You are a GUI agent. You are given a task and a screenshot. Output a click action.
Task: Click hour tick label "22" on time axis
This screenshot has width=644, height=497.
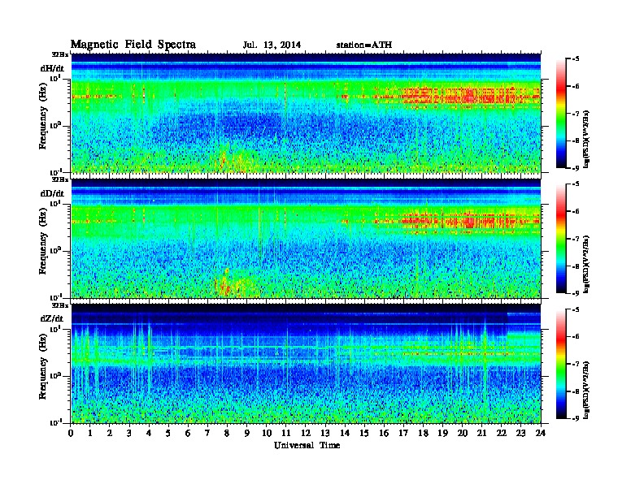[x=502, y=433]
